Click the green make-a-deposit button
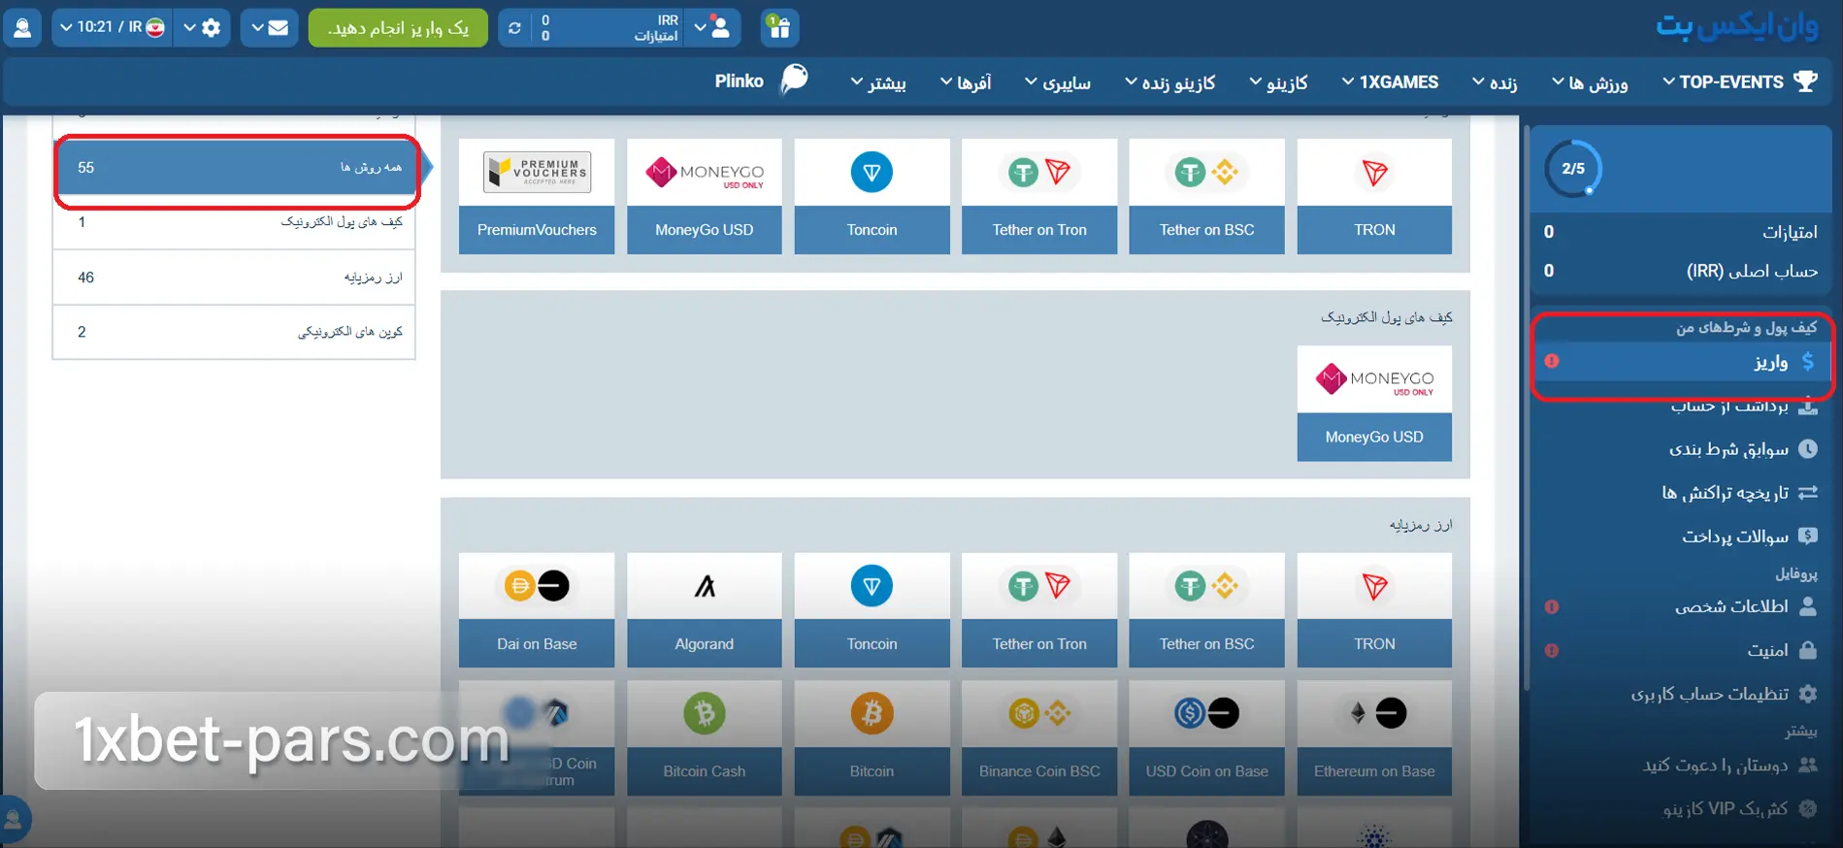The height and width of the screenshot is (848, 1843). click(x=398, y=28)
